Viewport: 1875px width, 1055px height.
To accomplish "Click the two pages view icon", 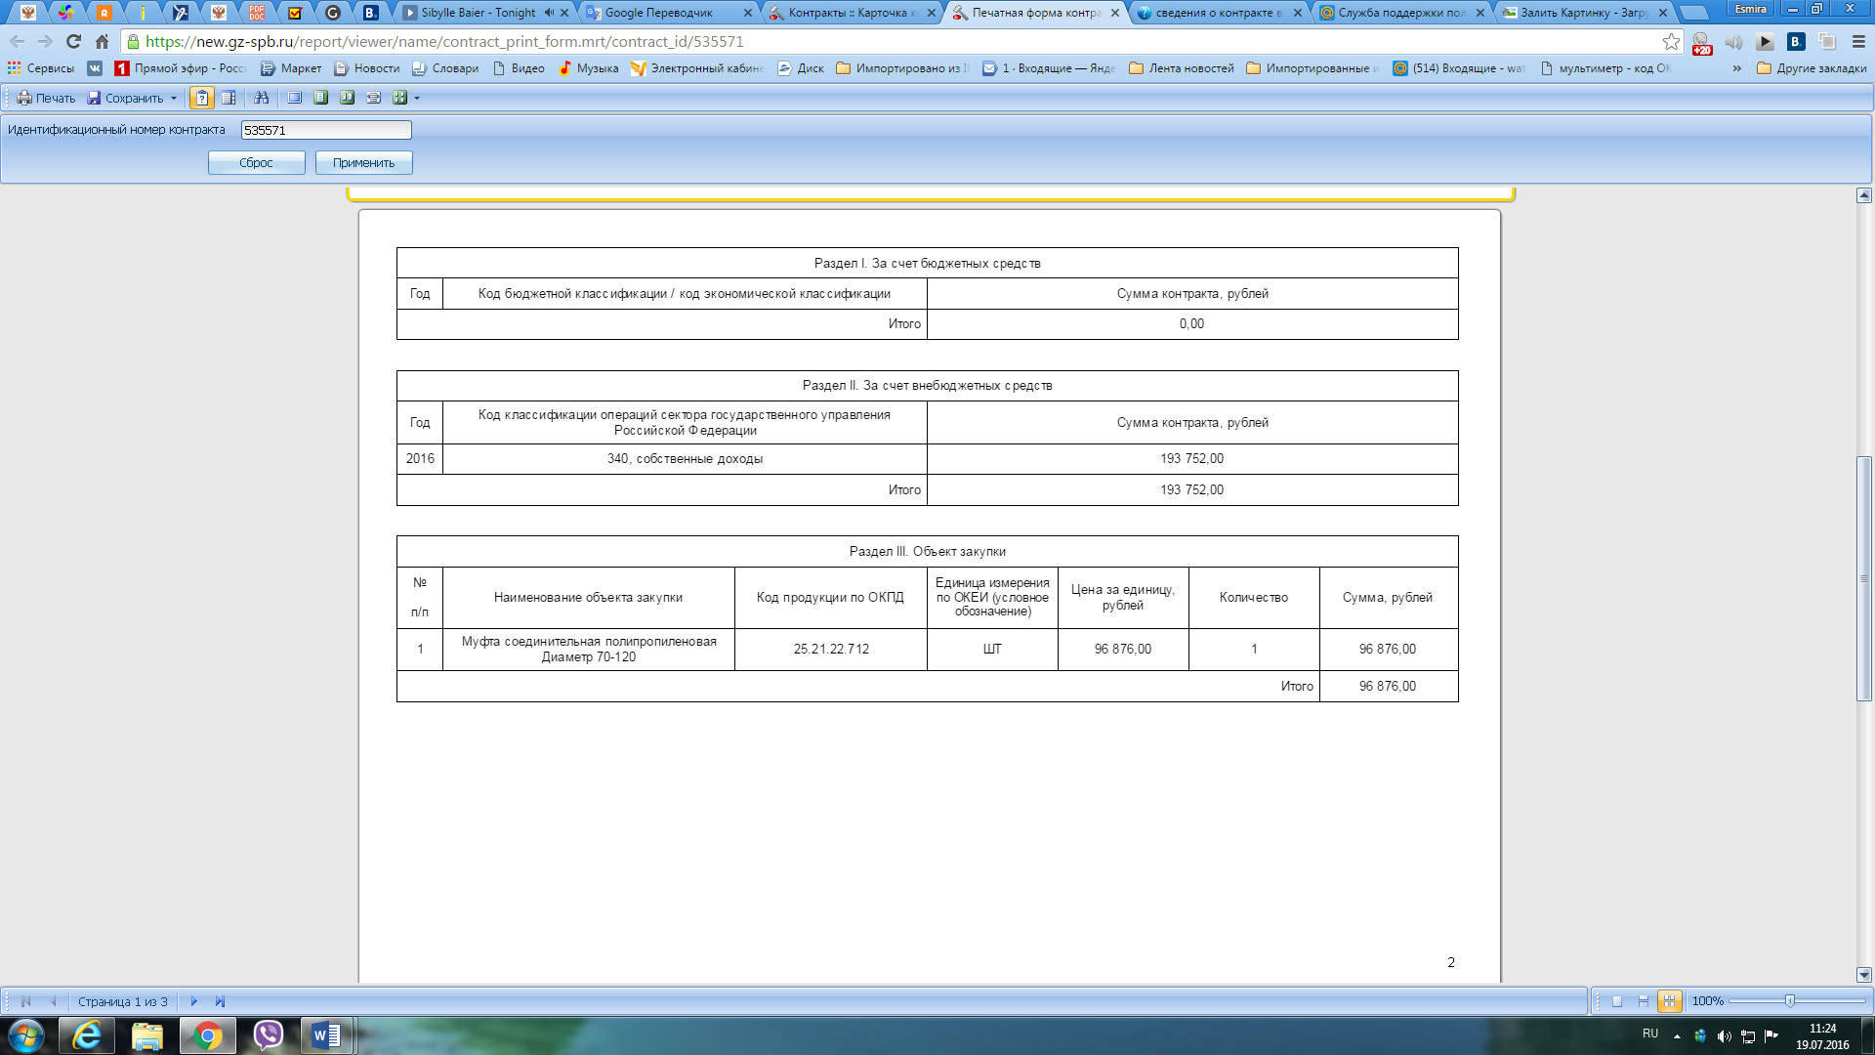I will [347, 98].
